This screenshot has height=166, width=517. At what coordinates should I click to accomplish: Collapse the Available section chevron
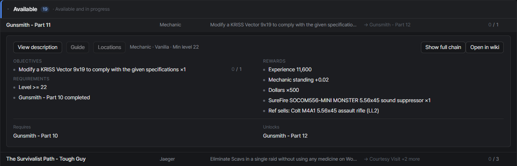8,9
